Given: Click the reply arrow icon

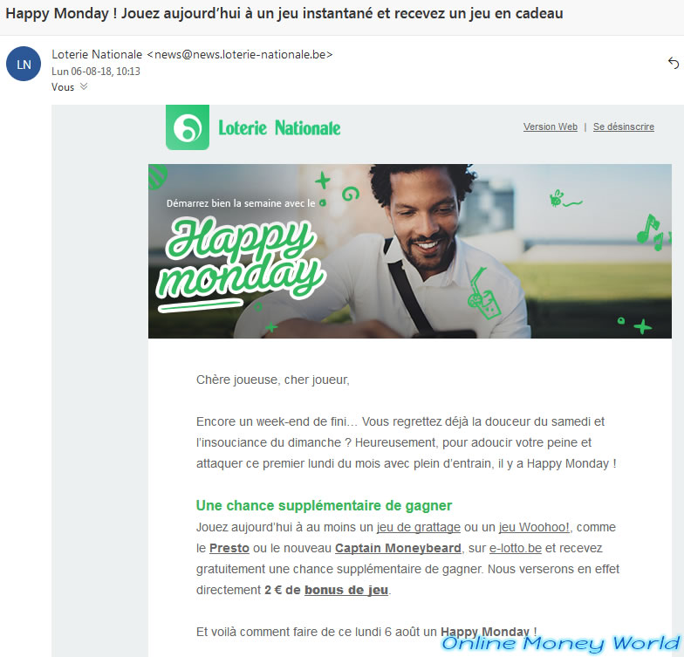Looking at the screenshot, I should [x=674, y=63].
